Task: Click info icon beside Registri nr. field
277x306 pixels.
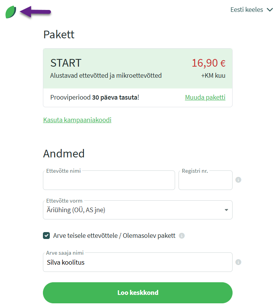Action: [238, 180]
